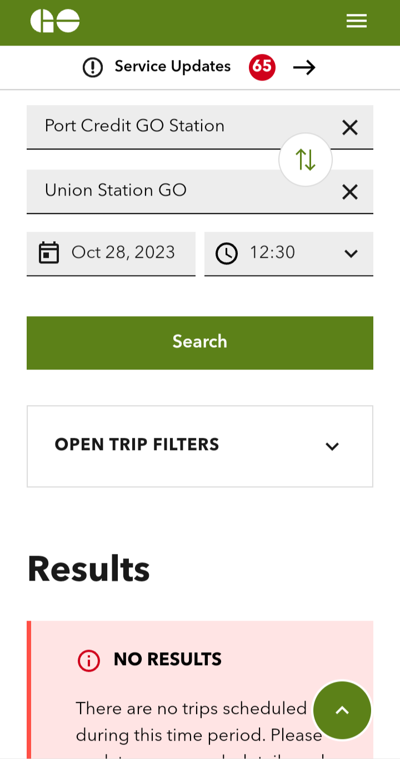
Task: Click the red 65 updates badge
Action: (262, 67)
